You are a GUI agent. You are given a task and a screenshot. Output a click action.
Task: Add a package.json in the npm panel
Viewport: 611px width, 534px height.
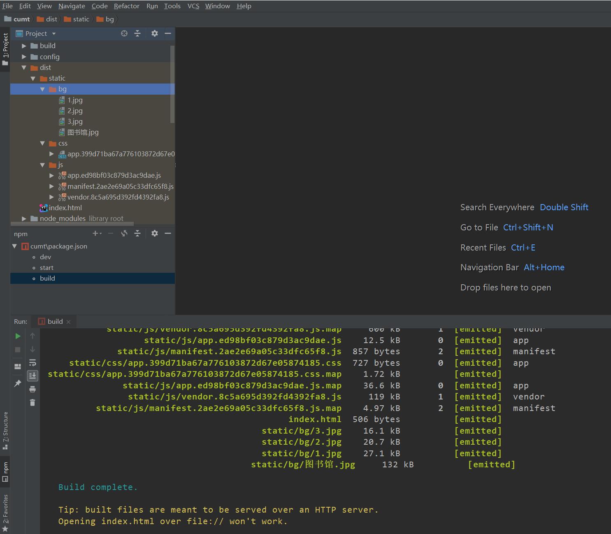pyautogui.click(x=97, y=234)
